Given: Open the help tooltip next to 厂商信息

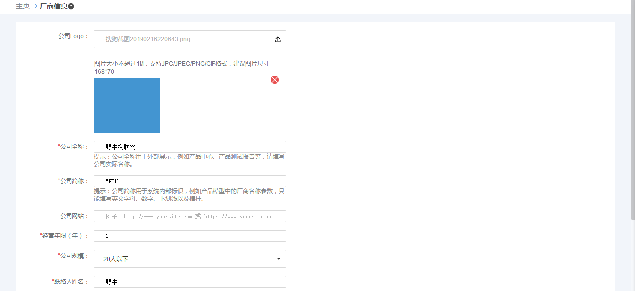Looking at the screenshot, I should click(72, 7).
